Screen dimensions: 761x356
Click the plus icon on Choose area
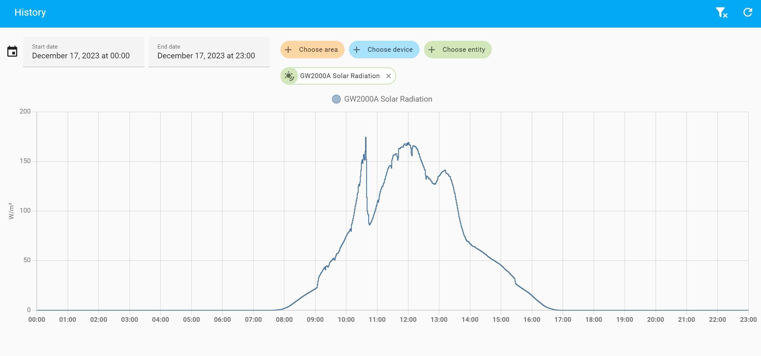pos(288,50)
